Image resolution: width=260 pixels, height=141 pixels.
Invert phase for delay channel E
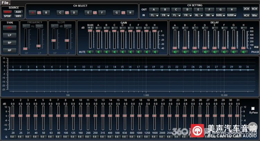[215, 52]
